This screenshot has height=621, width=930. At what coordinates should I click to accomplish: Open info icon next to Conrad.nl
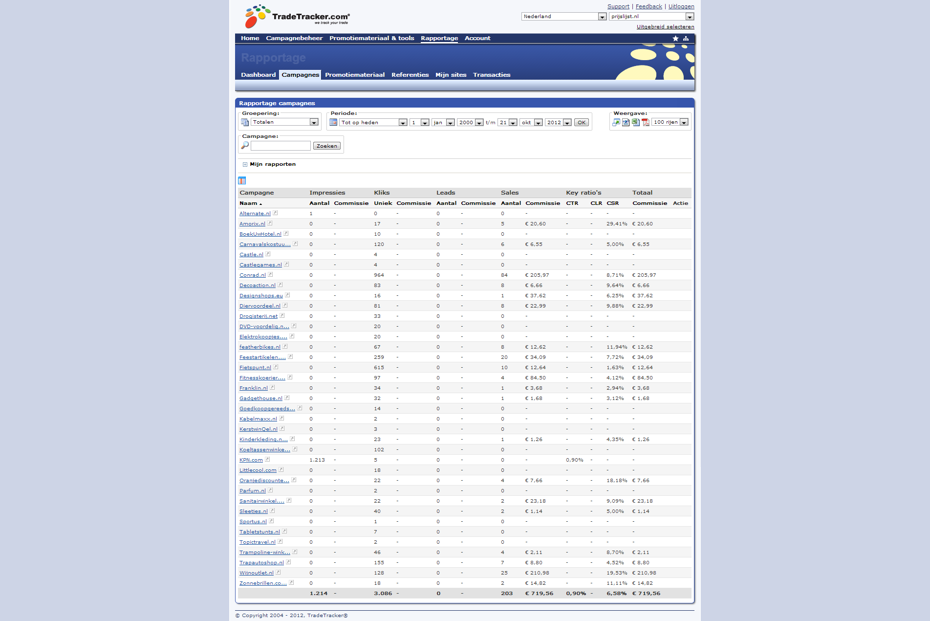coord(270,274)
